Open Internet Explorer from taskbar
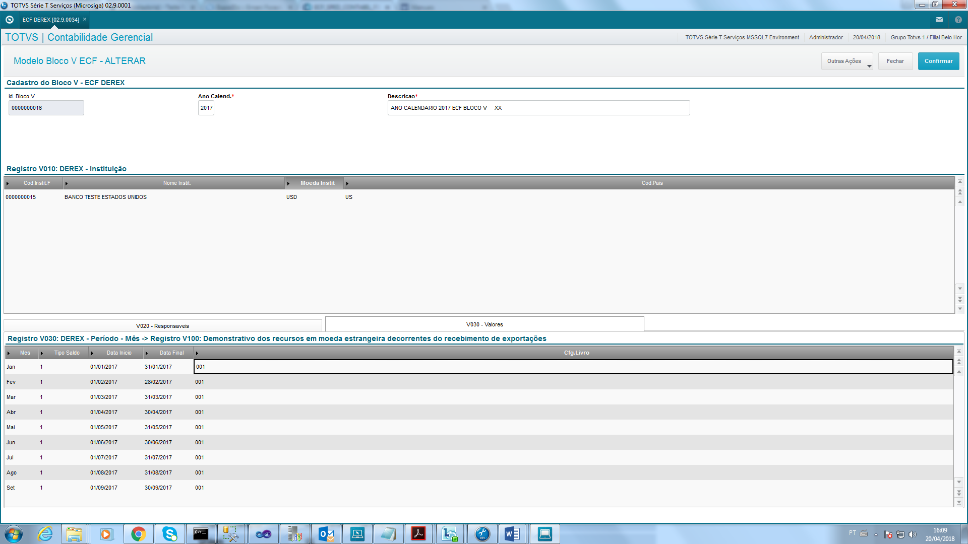This screenshot has height=544, width=968. (45, 534)
